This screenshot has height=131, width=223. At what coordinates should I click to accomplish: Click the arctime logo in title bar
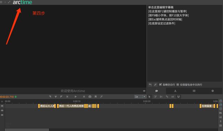pyautogui.click(x=22, y=2)
